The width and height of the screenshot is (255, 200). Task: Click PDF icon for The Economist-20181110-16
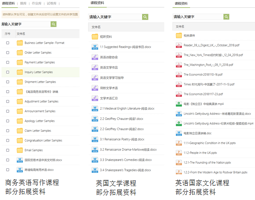(179, 75)
